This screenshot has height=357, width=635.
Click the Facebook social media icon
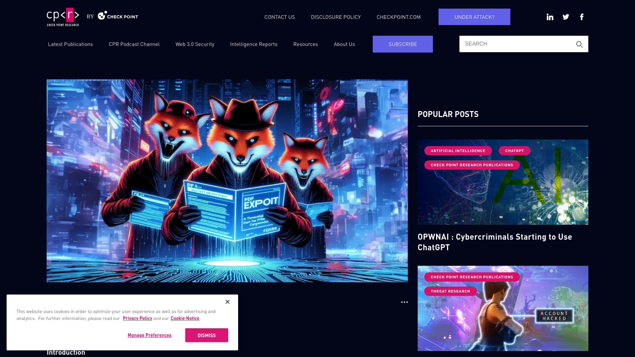point(582,17)
